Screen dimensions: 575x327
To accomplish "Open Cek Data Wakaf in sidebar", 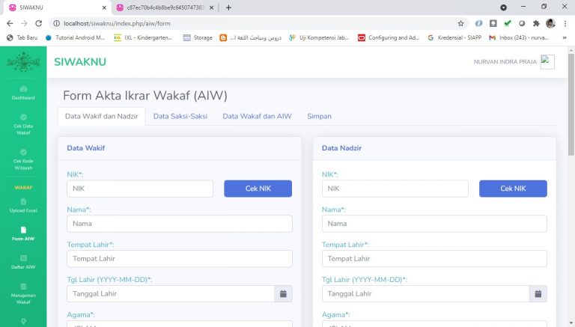I will 23,125.
